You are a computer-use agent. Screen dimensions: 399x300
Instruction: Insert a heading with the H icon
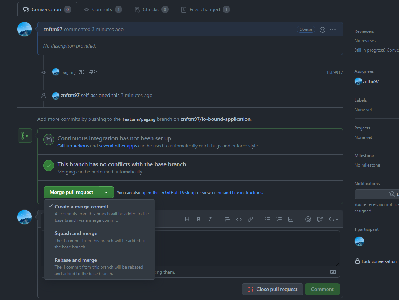click(187, 219)
